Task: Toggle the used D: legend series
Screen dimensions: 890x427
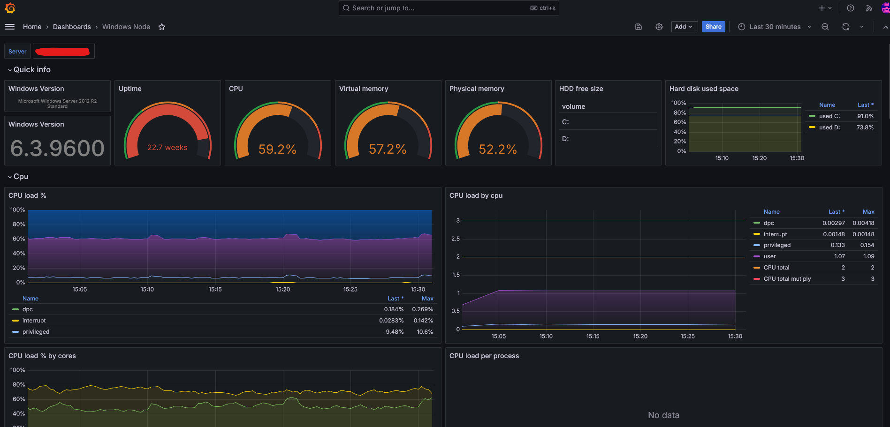Action: (829, 127)
